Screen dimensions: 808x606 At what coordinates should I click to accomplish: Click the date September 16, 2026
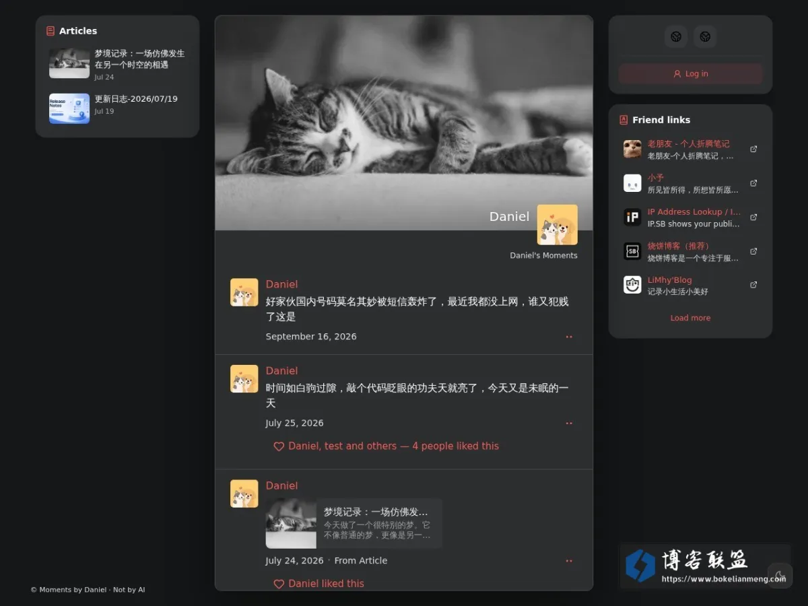(311, 337)
